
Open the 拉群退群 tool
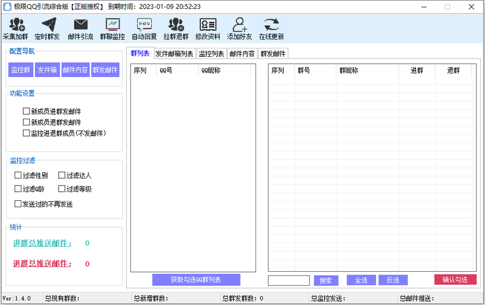[176, 28]
